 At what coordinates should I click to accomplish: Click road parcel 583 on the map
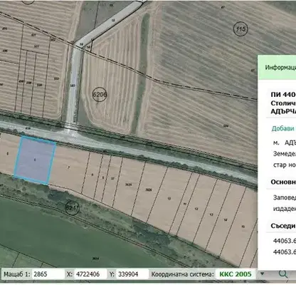point(73,85)
